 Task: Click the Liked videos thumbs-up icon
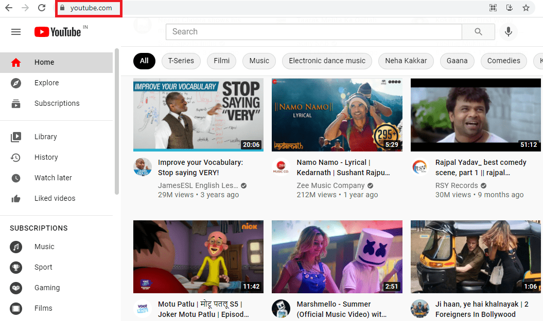click(16, 199)
